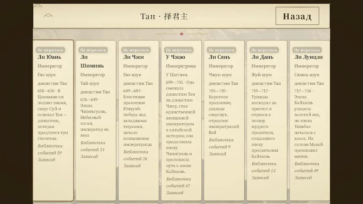Screen dimensions: 363x204
Task: Click the 710—712 reign description
Action: point(264,123)
